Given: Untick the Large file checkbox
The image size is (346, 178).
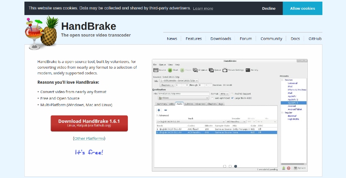Looking at the screenshot, I should coord(232,98).
